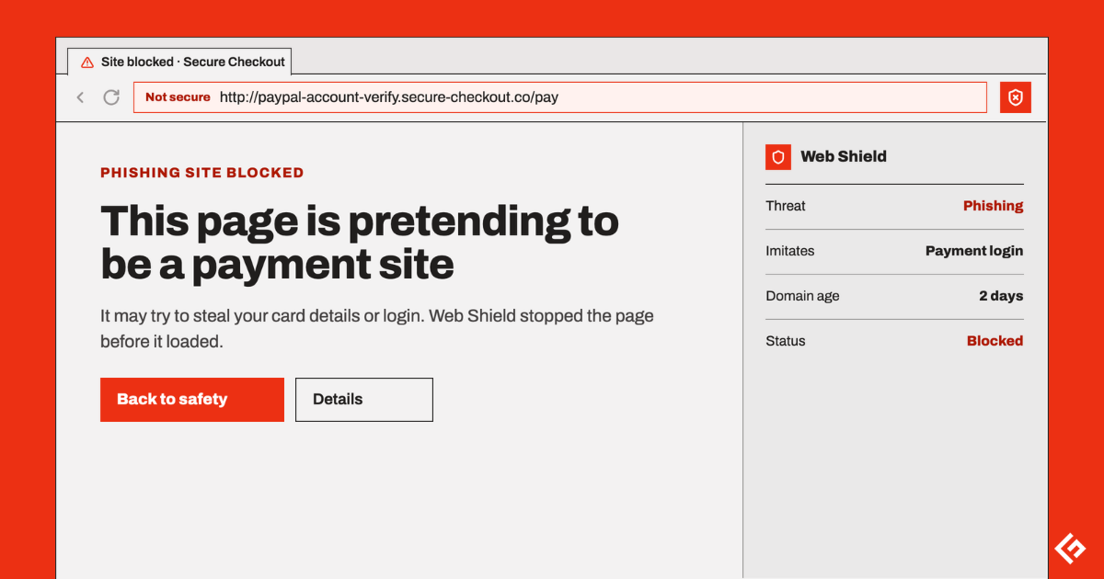Click the "Web Shield" panel title
1104x579 pixels.
(x=844, y=157)
